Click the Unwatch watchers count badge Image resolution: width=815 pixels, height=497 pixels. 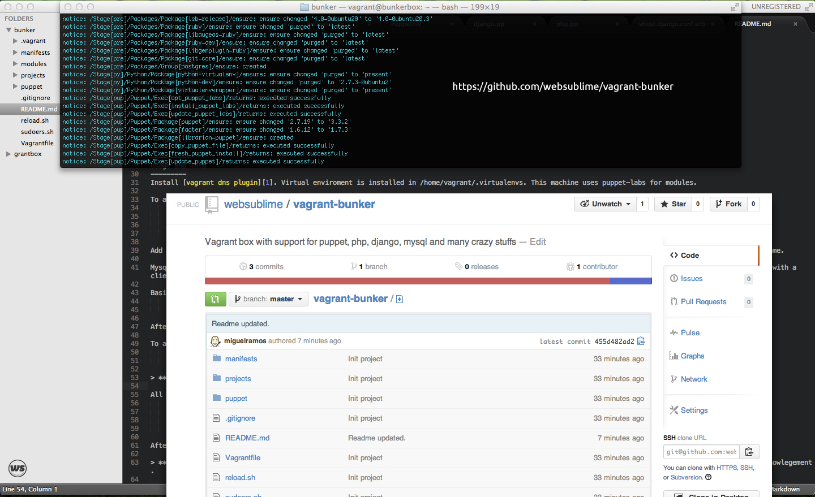(642, 204)
